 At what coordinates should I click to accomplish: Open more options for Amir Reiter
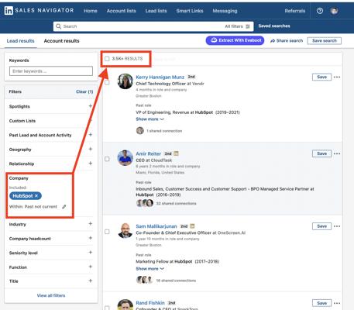click(x=337, y=153)
